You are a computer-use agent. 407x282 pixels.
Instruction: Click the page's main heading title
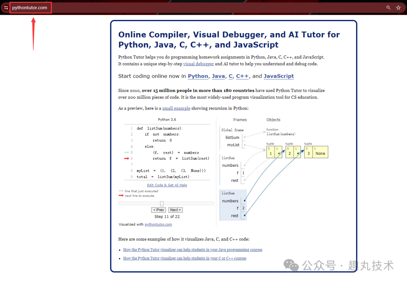[x=229, y=40]
